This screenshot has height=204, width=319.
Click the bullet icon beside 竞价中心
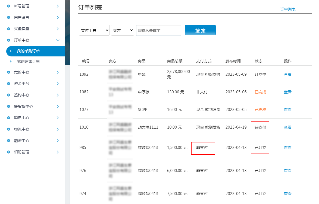point(9,72)
